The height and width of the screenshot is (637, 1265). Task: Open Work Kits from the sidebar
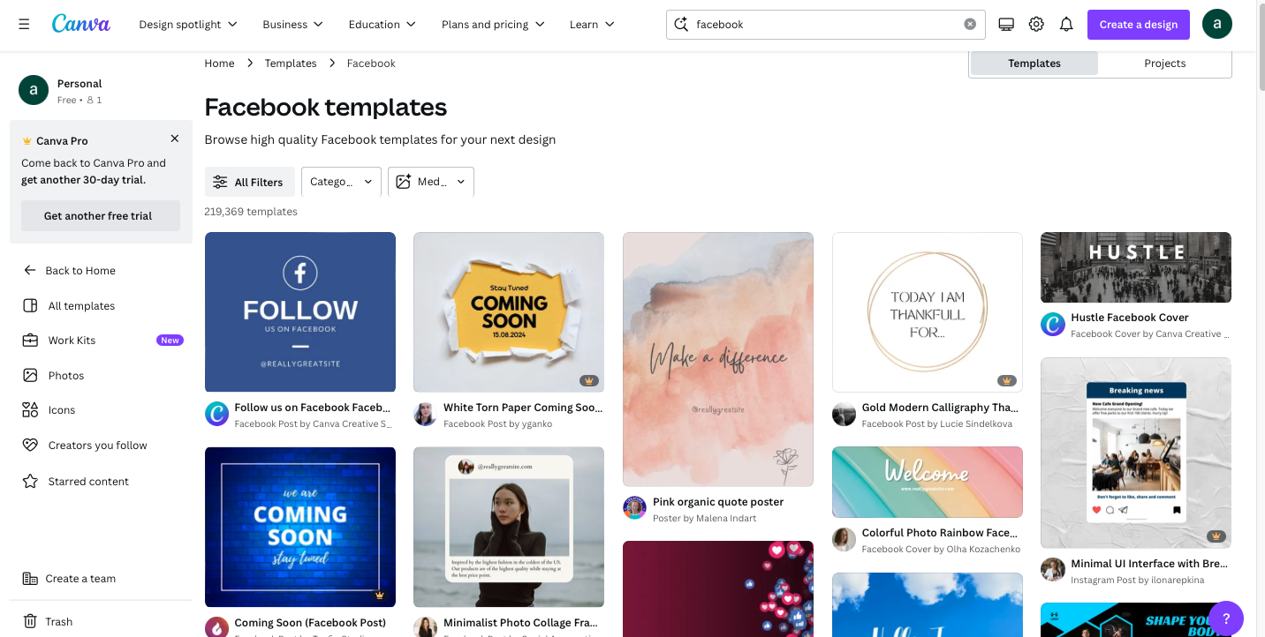click(71, 340)
